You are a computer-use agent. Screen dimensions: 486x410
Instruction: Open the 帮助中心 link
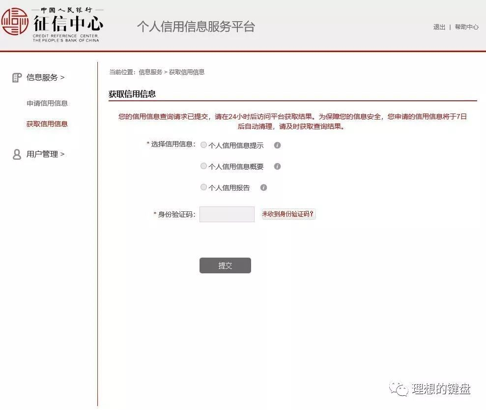[467, 27]
